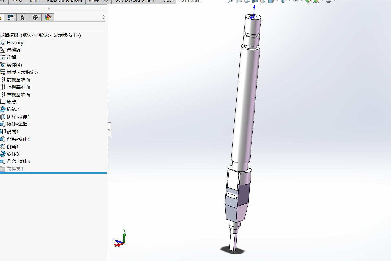Screen dimensions: 391x261
Task: Click the rollback bar below 凸台-拉伸5
Action: click(x=53, y=173)
